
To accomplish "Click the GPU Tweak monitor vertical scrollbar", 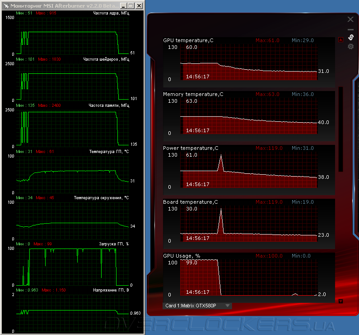I will coord(340,129).
